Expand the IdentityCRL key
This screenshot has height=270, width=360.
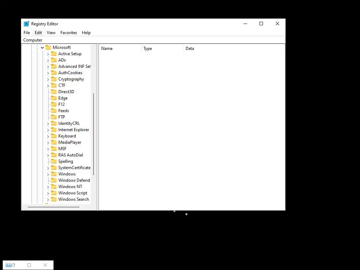48,123
